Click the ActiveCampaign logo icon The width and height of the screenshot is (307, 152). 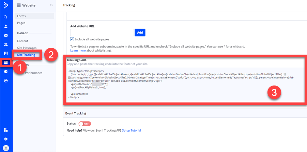[x=6, y=5]
